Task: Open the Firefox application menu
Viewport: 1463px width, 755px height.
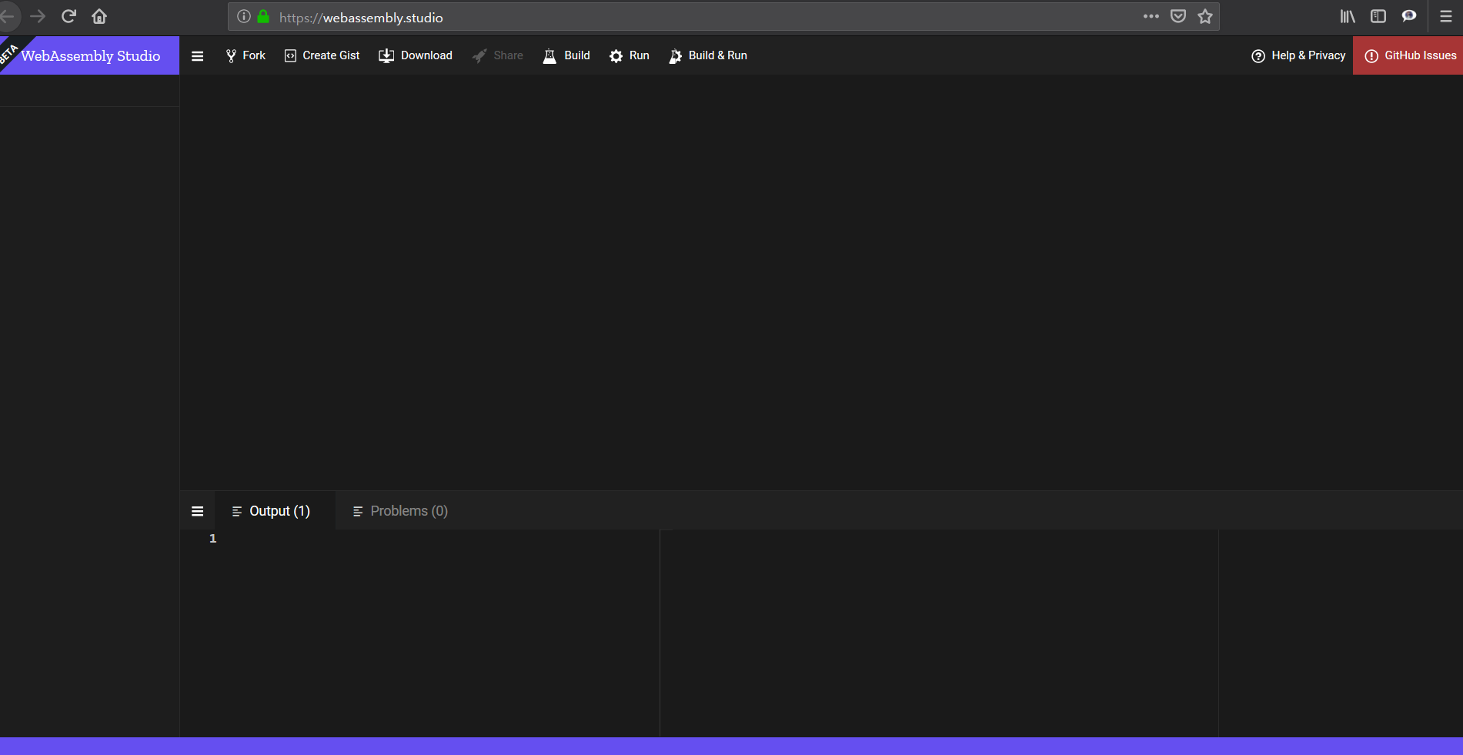Action: [1446, 16]
